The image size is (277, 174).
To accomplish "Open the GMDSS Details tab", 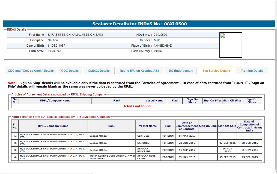I will pyautogui.click(x=99, y=71).
